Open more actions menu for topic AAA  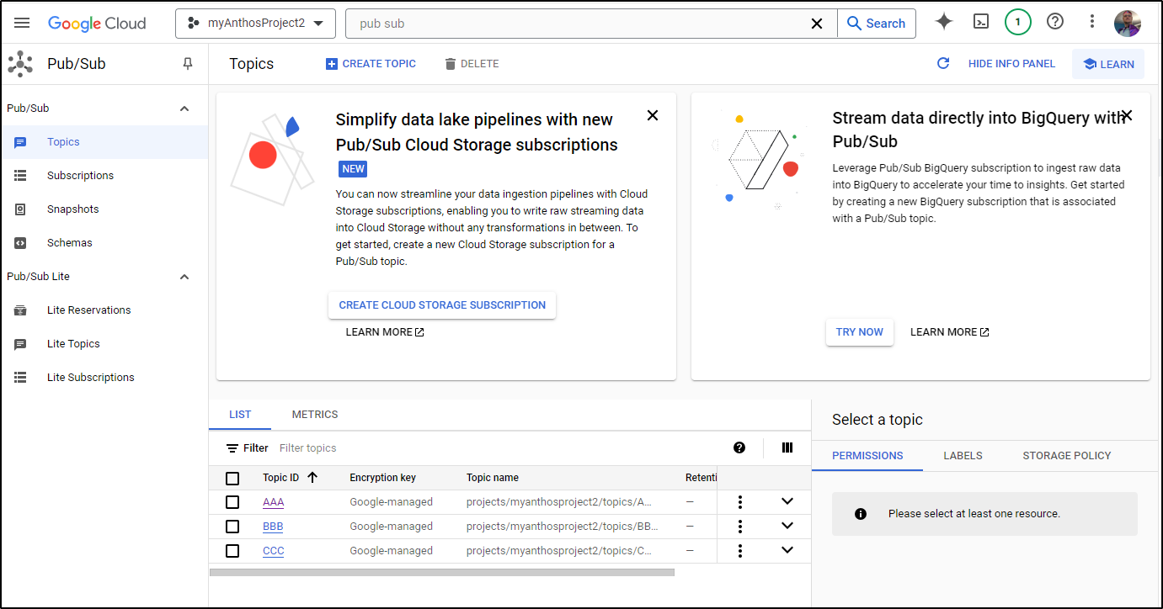pyautogui.click(x=740, y=502)
